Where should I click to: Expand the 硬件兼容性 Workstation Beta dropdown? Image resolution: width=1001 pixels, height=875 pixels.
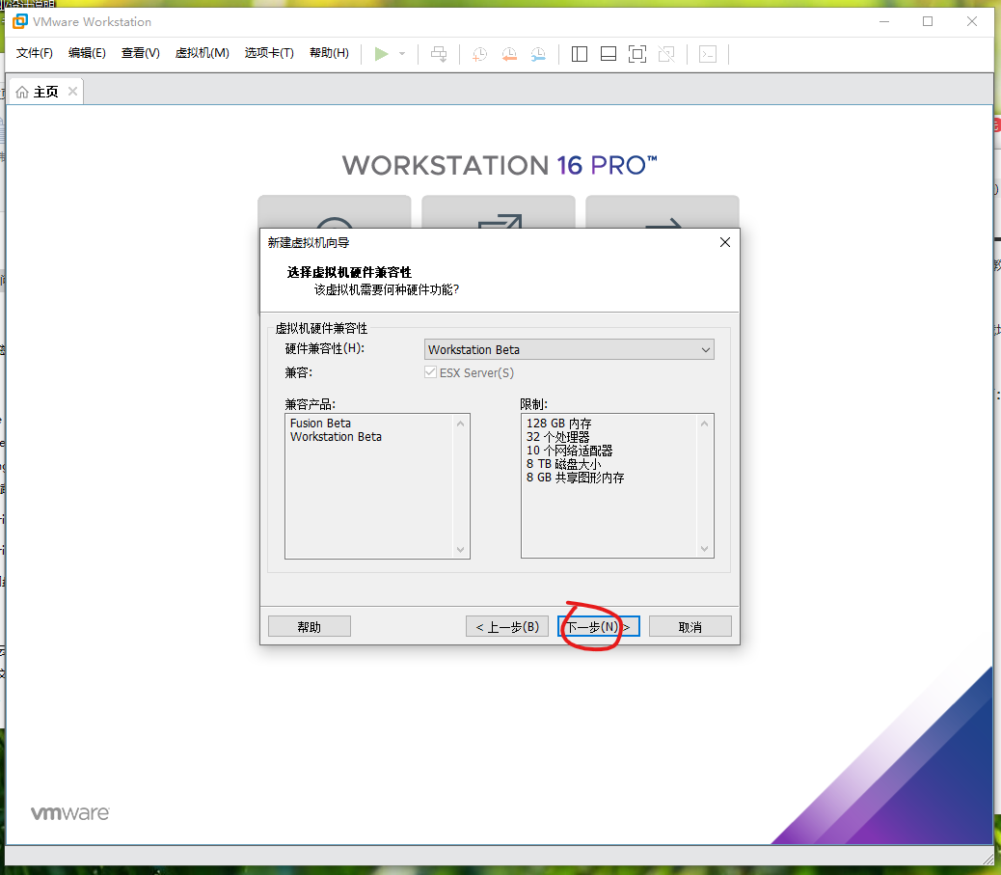[569, 349]
